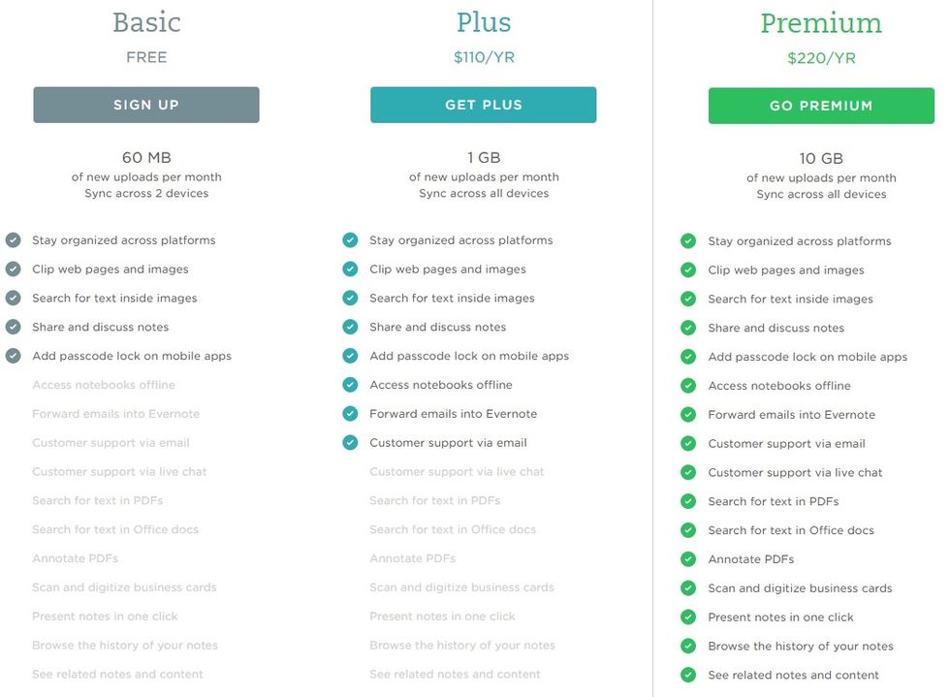
Task: Click the checkmark next to Premium 'Scan and digitize business cards'
Action: pyautogui.click(x=688, y=587)
